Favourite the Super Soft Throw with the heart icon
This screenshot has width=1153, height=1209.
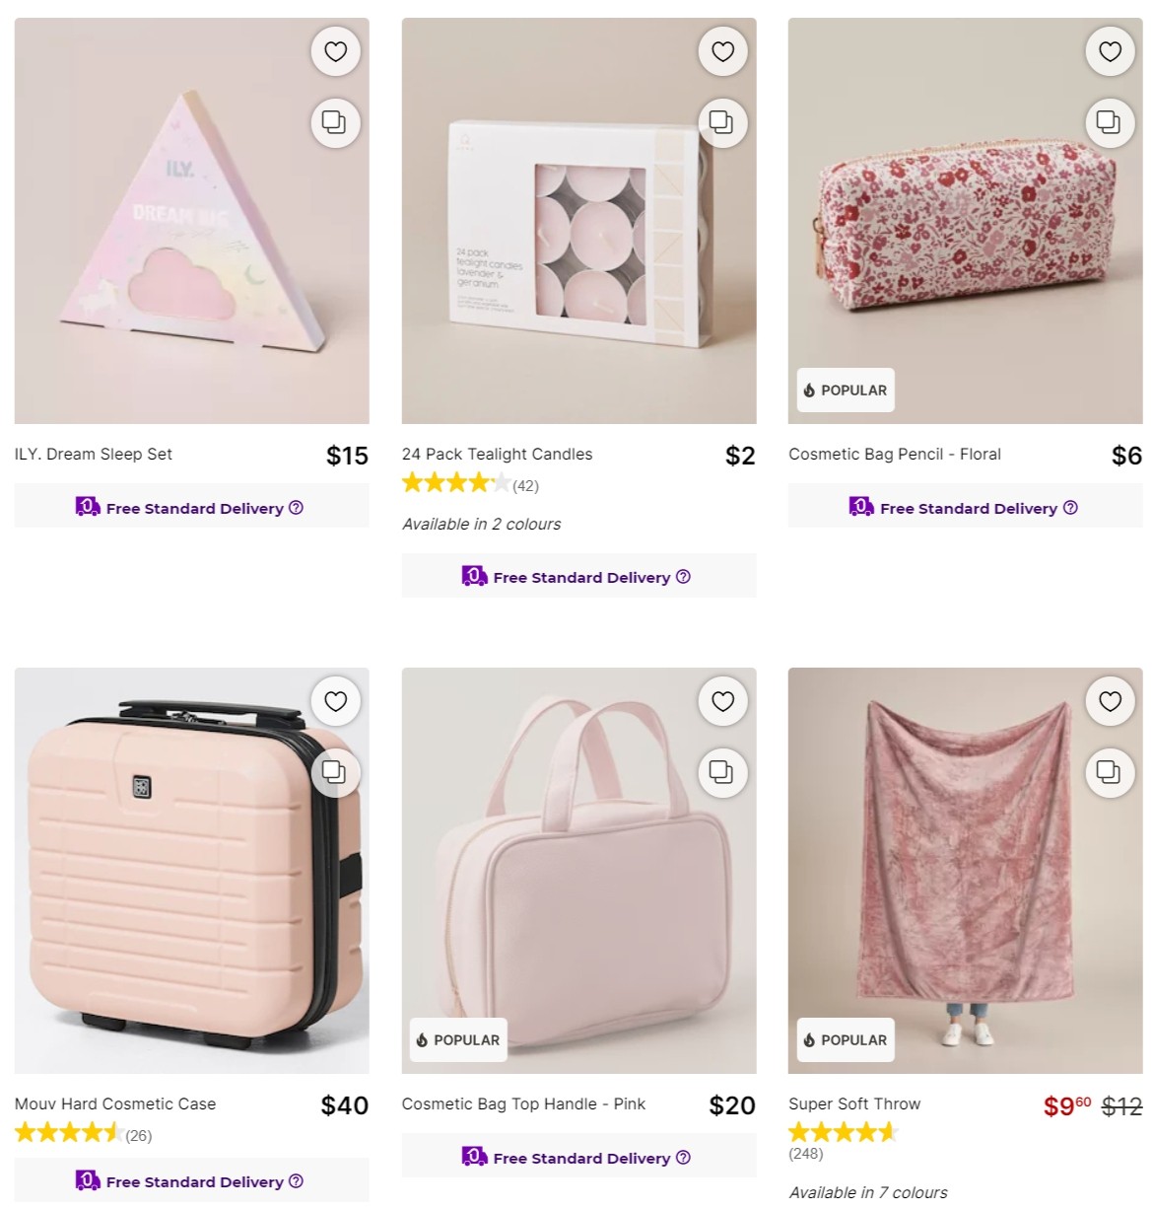pos(1110,701)
